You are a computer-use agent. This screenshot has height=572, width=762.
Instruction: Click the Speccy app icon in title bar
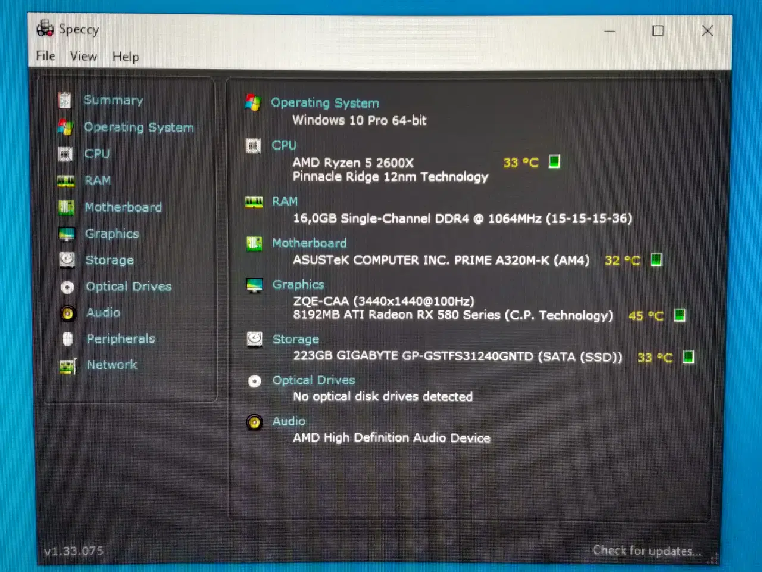coord(45,28)
